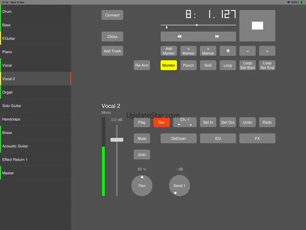Click the Add Marker button
Screen dimensions: 306x230
click(x=169, y=51)
